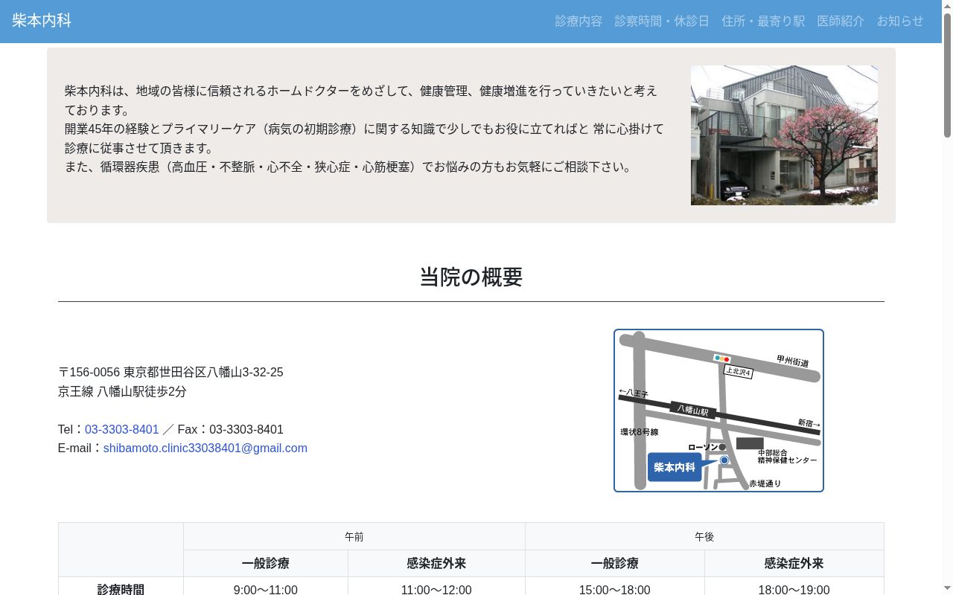Select the 15:00〜18:00 time cell

point(615,589)
